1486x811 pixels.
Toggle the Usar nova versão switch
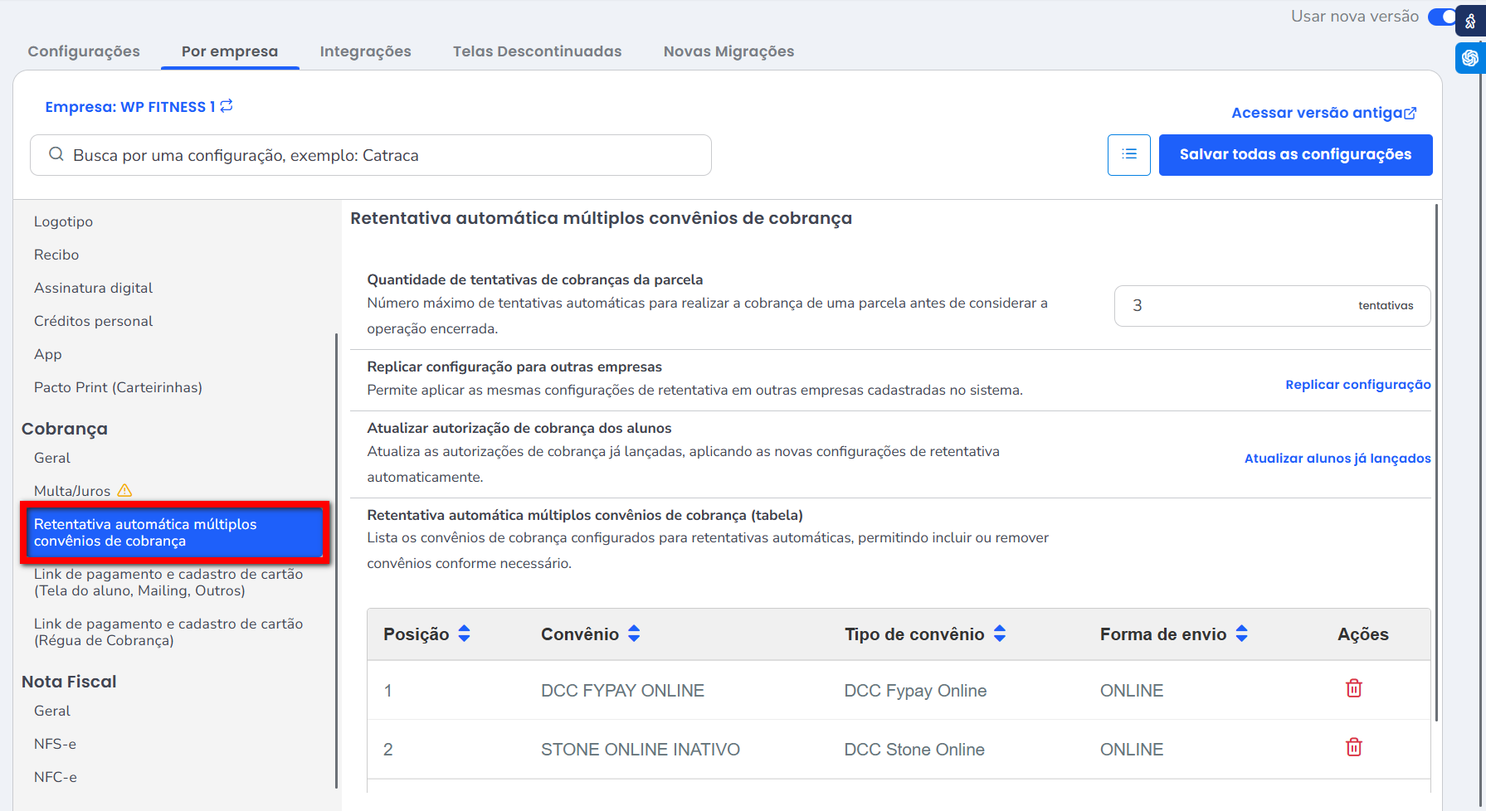[x=1442, y=17]
